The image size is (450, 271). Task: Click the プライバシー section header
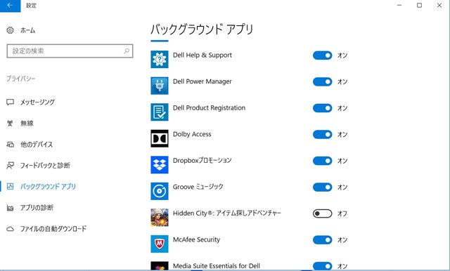point(21,79)
